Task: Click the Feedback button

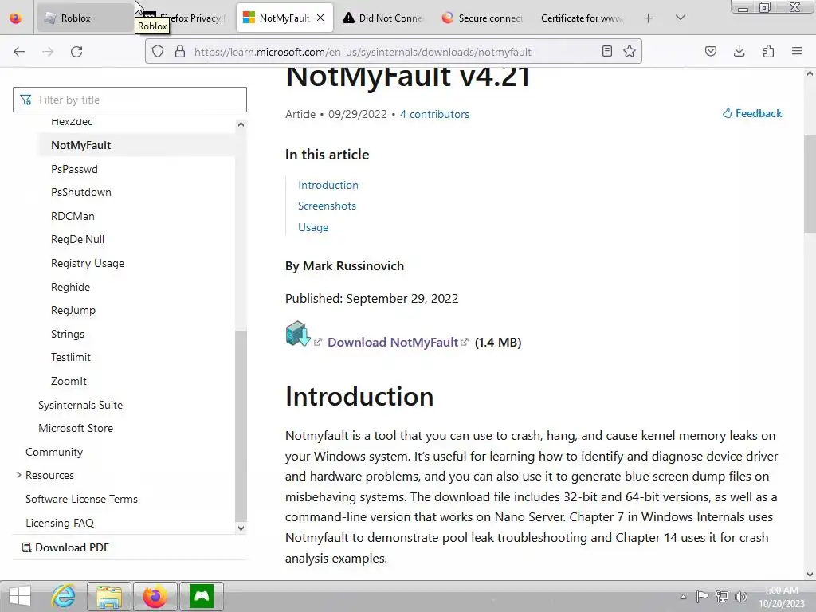Action: (x=752, y=113)
